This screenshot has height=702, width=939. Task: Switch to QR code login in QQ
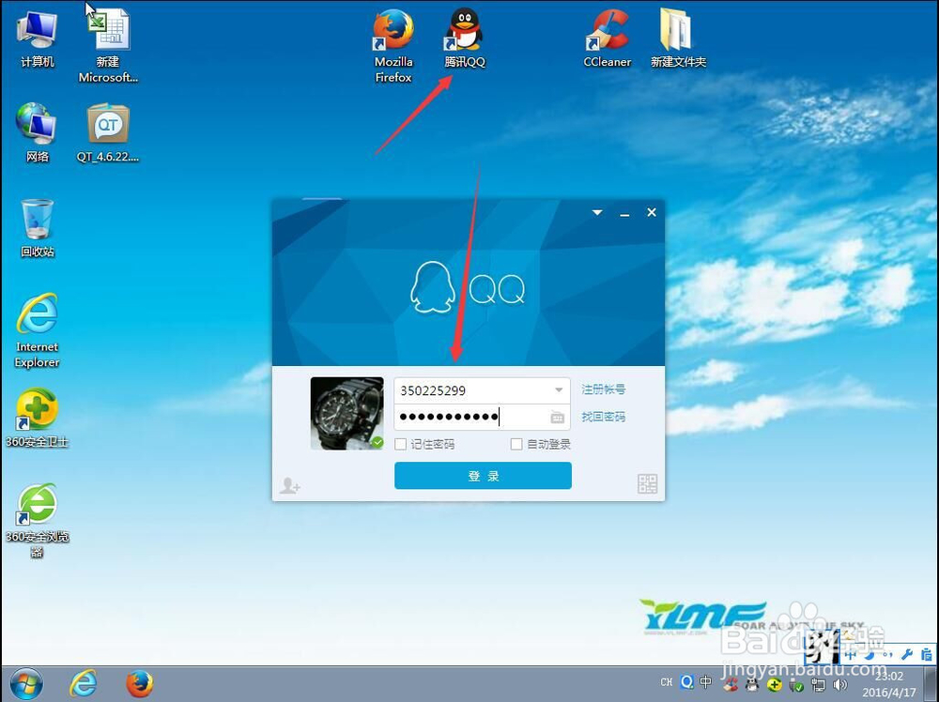coord(647,483)
